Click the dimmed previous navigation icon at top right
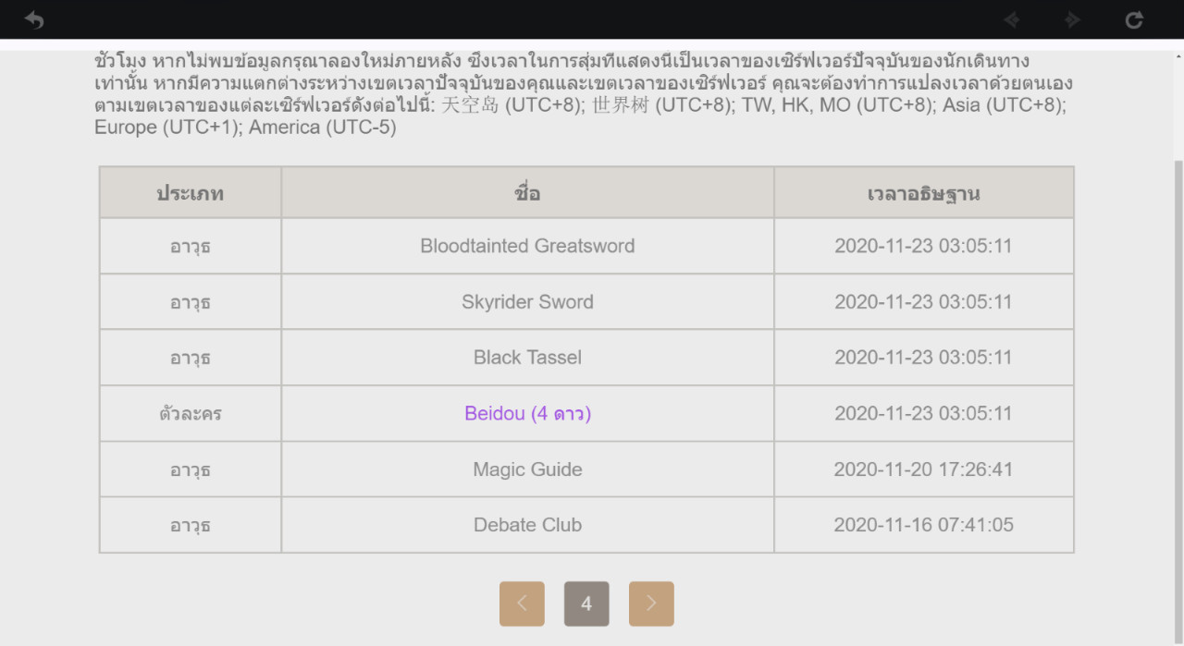The width and height of the screenshot is (1184, 646). (x=1012, y=19)
